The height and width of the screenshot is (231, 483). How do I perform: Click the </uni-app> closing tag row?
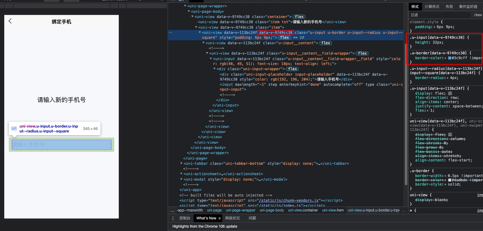191,190
